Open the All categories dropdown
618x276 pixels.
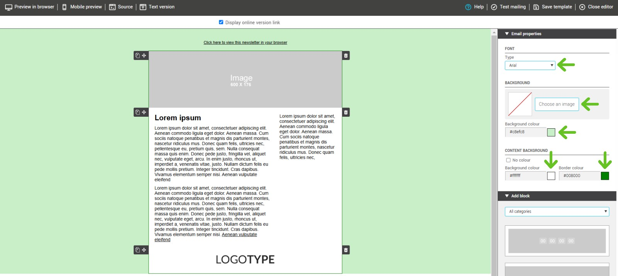click(x=557, y=211)
